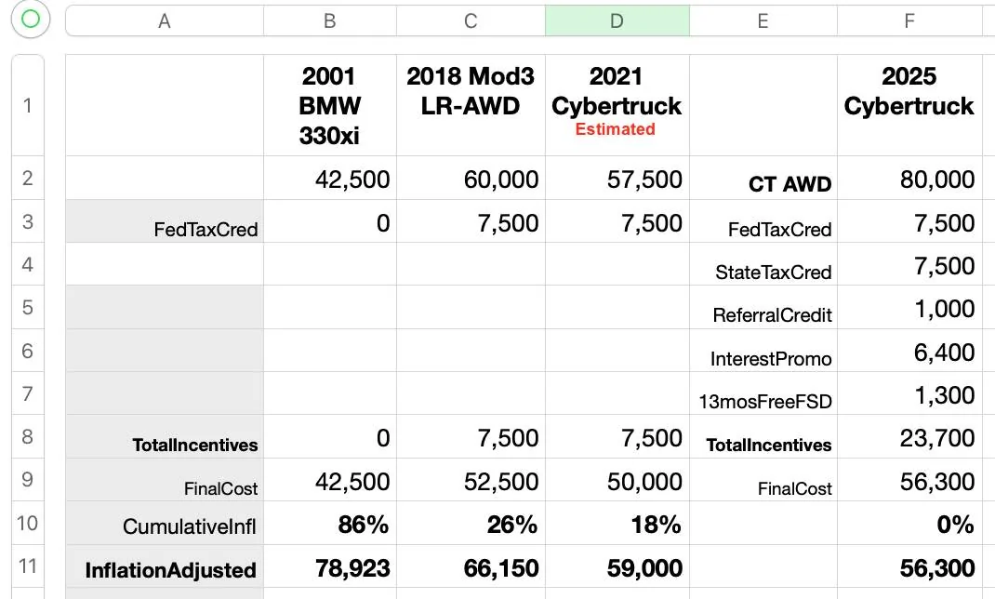Image resolution: width=995 pixels, height=599 pixels.
Task: Select the 0% cell
Action: click(909, 523)
